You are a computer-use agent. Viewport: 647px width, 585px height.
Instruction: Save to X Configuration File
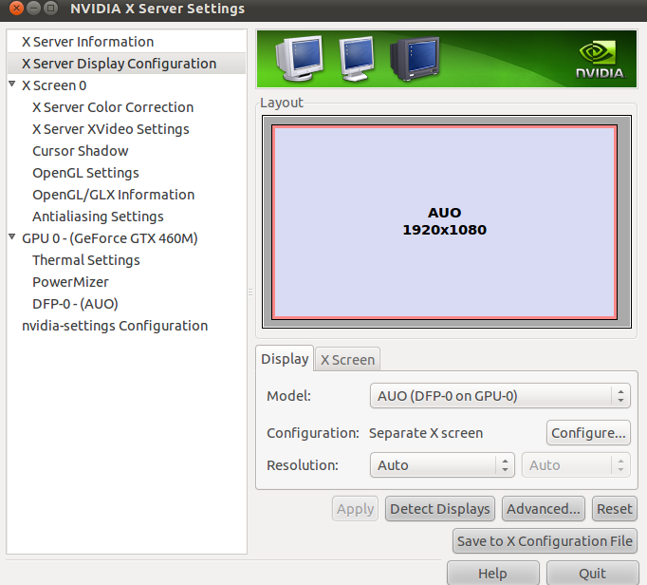click(545, 541)
